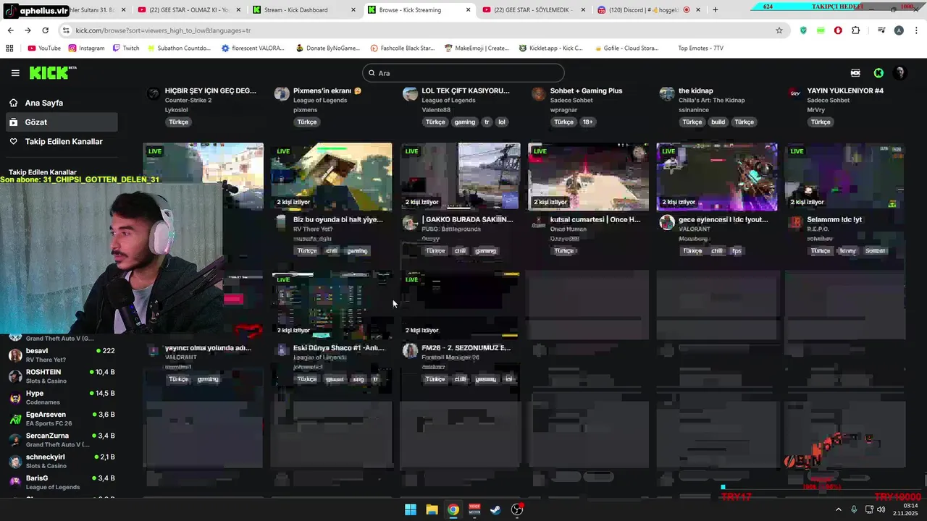Open followed channel besavl

pyautogui.click(x=62, y=355)
